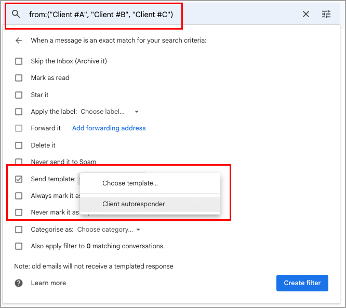Enable the Delete it checkbox
The image size is (346, 308).
pos(19,145)
